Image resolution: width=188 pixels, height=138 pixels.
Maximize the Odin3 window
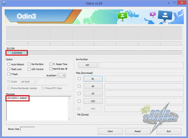[x=174, y=3]
